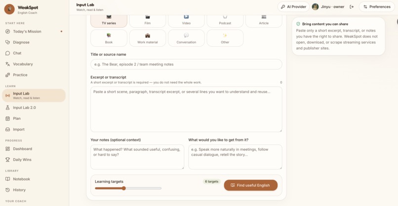Open the Plan calendar icon

click(x=7, y=119)
